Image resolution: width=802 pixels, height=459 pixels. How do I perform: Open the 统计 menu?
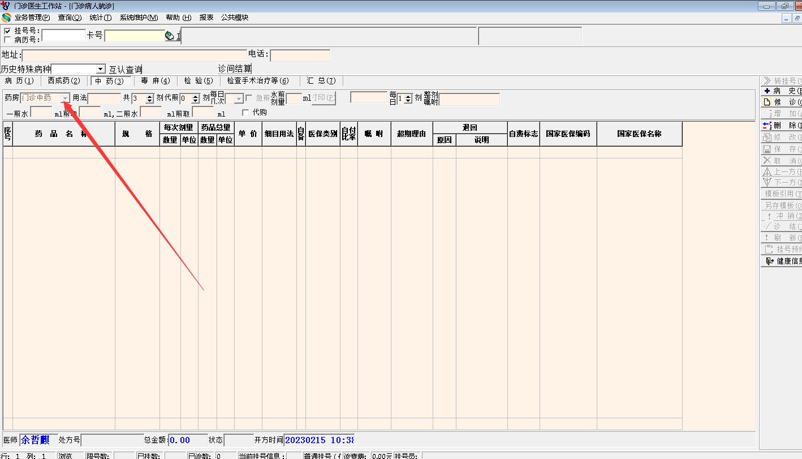(101, 18)
